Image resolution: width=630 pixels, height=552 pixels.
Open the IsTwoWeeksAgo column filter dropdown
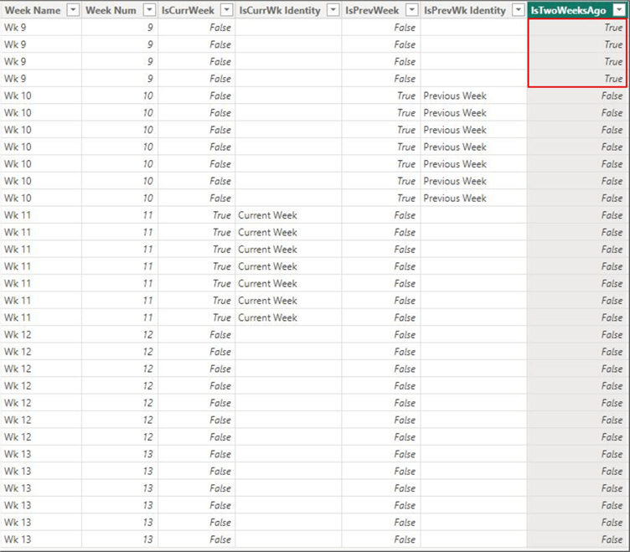[x=619, y=10]
